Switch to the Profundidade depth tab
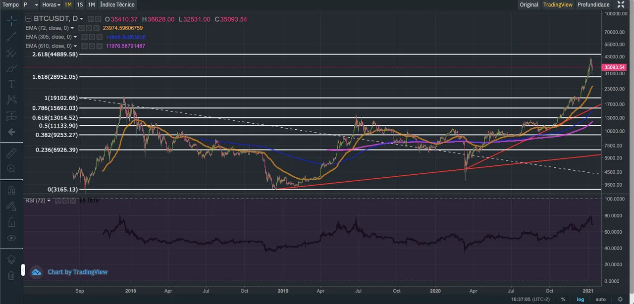The image size is (634, 304). click(x=593, y=4)
